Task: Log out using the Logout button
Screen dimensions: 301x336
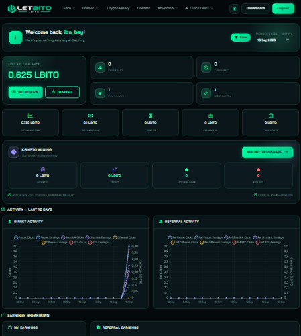Action: tap(283, 9)
